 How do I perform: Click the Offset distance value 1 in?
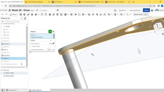point(50,44)
